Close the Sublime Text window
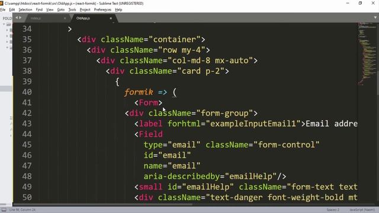 point(373,3)
